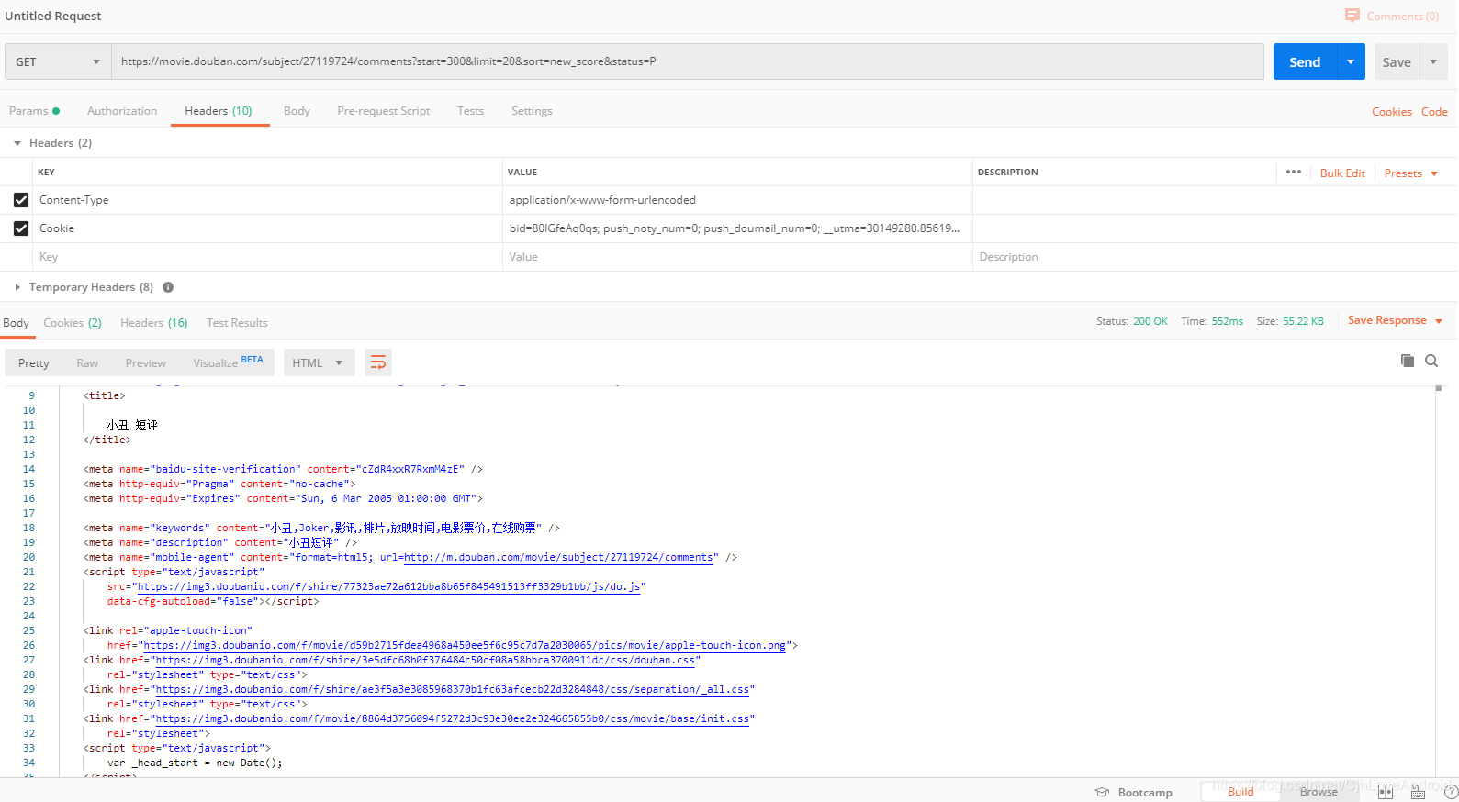Uncheck the Cookie header checkbox
The width and height of the screenshot is (1459, 802).
21,228
